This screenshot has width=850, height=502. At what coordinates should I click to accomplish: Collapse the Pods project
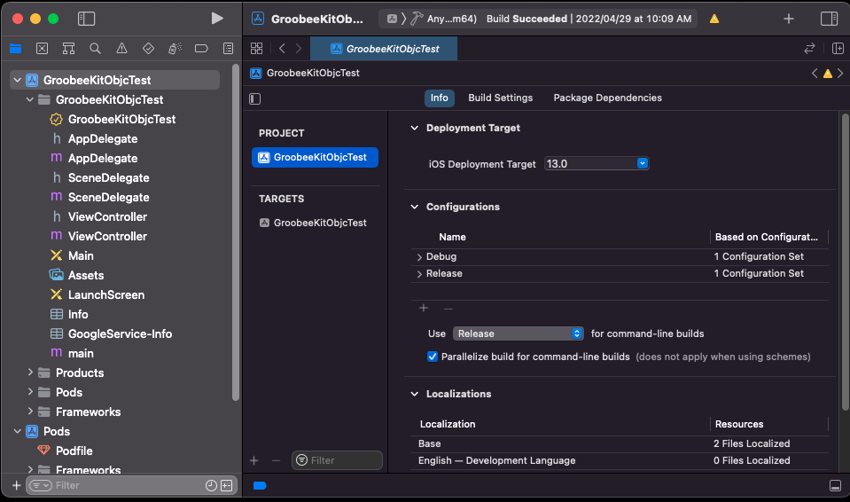pos(18,431)
